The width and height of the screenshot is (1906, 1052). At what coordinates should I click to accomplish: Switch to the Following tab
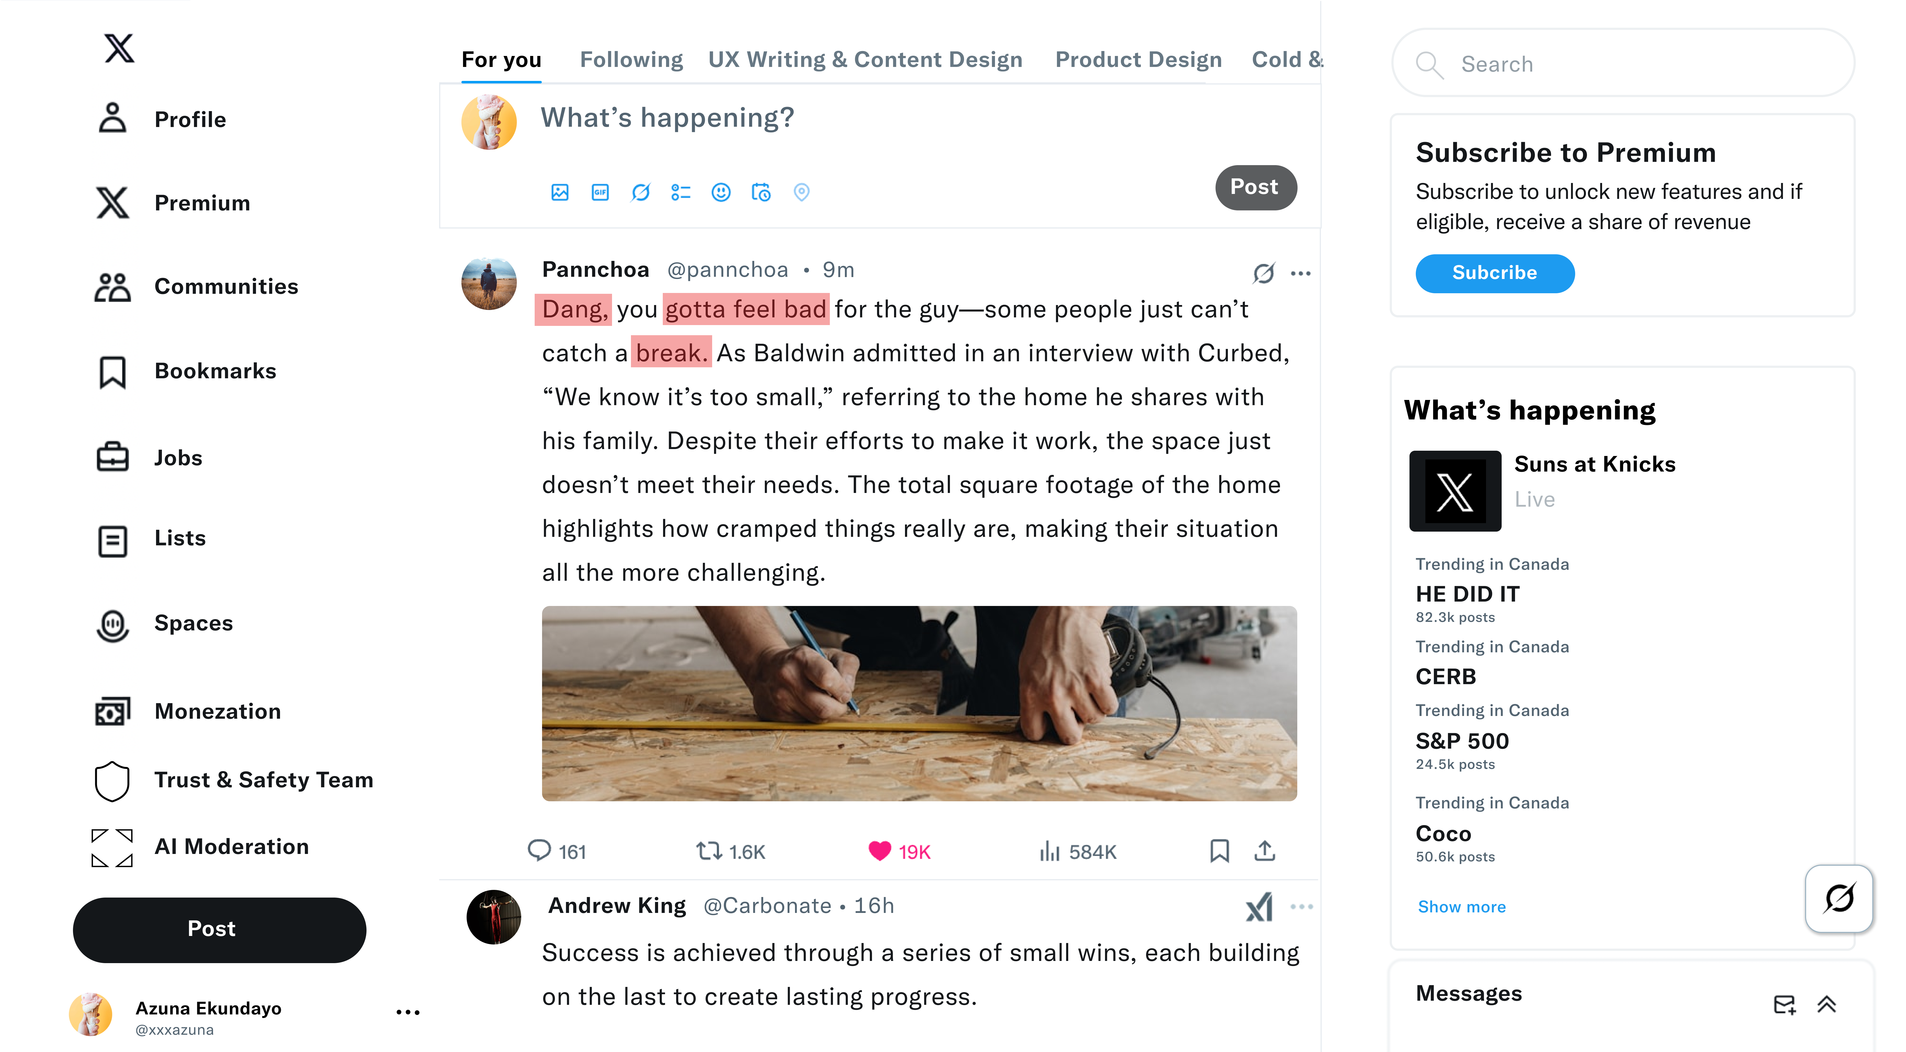click(631, 60)
